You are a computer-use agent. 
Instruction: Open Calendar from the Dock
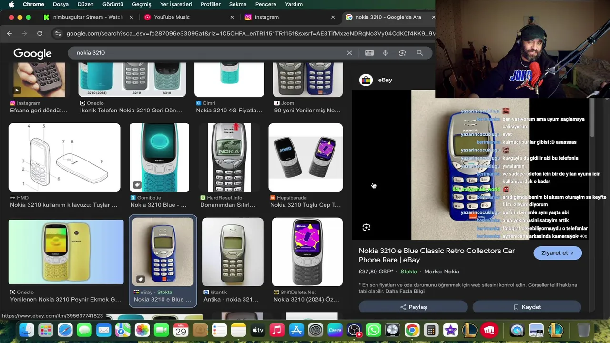click(x=181, y=330)
